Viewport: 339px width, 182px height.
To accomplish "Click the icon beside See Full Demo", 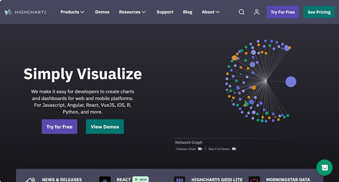I will tap(234, 149).
